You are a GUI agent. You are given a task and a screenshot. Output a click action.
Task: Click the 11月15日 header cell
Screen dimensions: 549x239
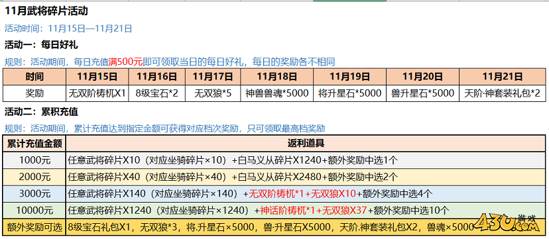tap(97, 77)
